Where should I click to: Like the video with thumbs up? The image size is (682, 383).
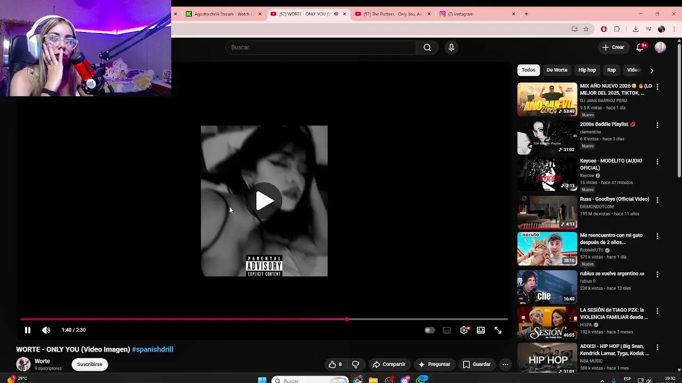click(x=335, y=364)
